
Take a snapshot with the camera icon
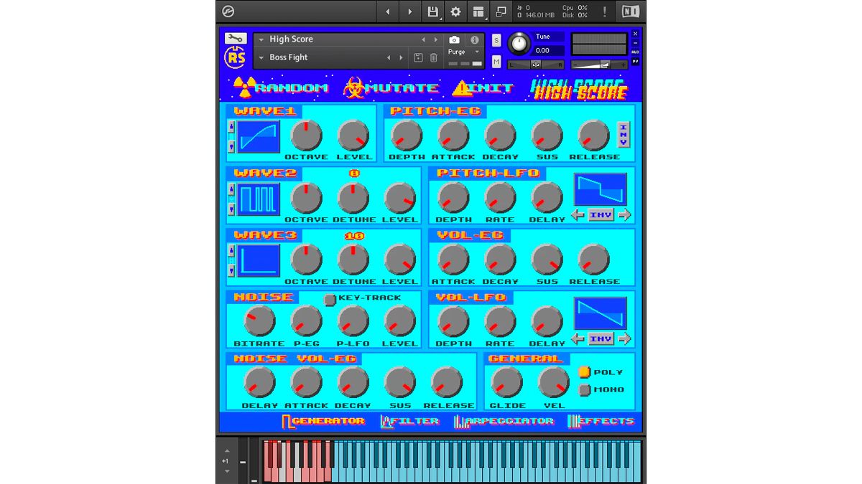454,40
